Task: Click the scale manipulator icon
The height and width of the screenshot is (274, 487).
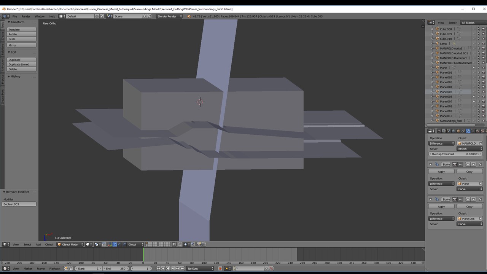Action: (124, 244)
